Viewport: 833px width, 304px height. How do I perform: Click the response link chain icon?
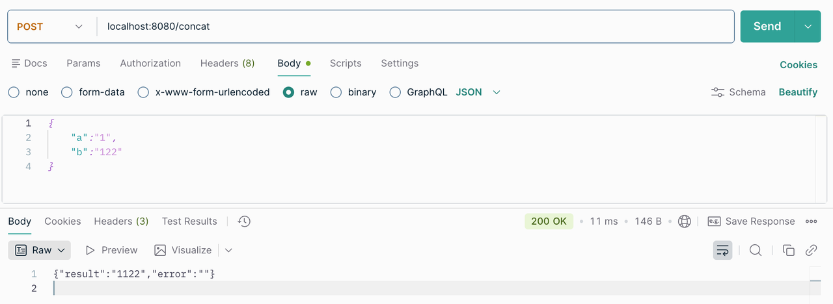click(812, 250)
